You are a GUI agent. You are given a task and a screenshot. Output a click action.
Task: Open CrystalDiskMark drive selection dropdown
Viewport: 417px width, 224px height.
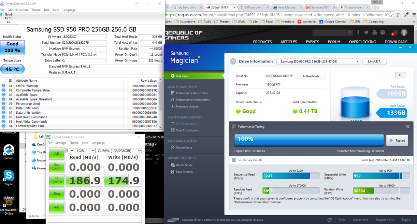point(119,151)
